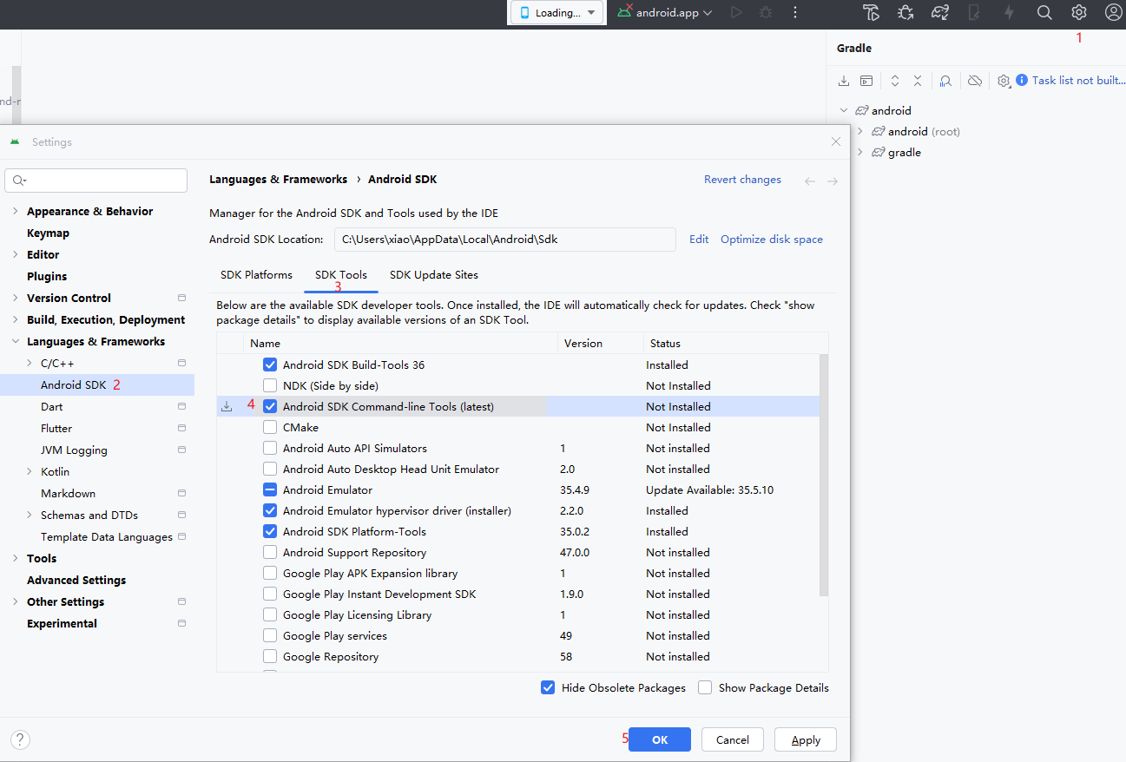This screenshot has height=762, width=1126.
Task: Open the Loading... device selector dropdown
Action: tap(557, 12)
